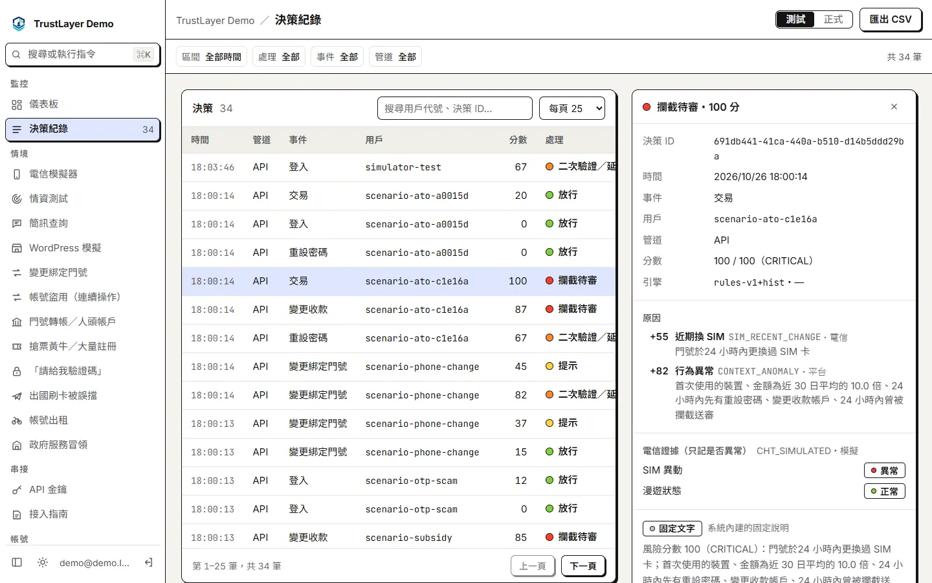Click the 「請給我驗證碼」 lock icon
932x583 pixels.
[17, 371]
